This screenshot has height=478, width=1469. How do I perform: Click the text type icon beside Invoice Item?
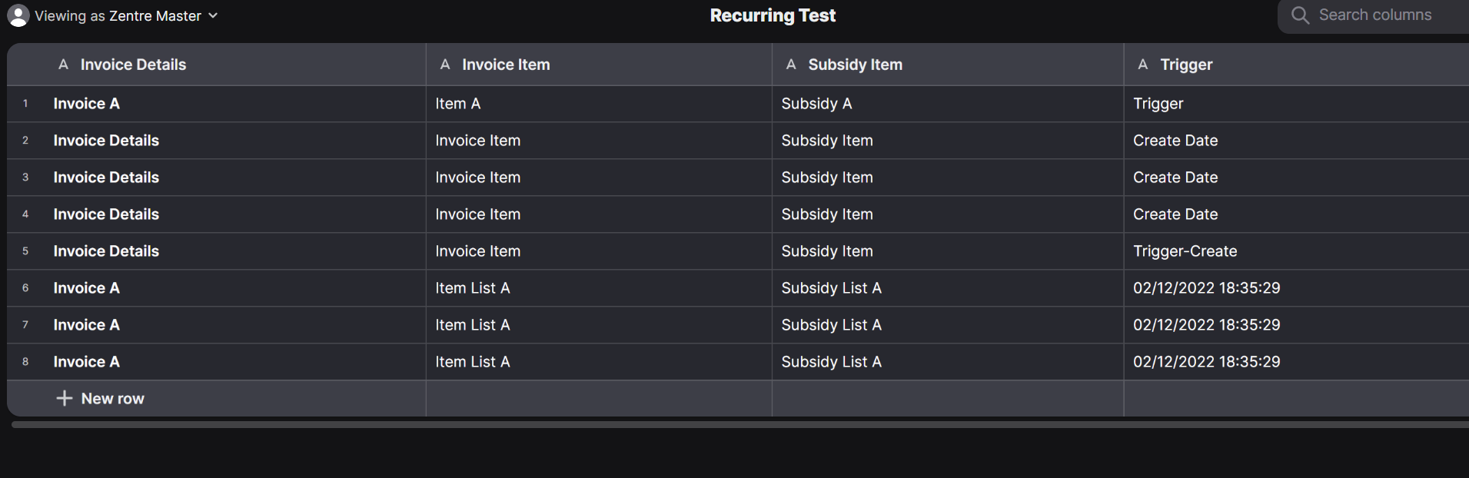[445, 65]
